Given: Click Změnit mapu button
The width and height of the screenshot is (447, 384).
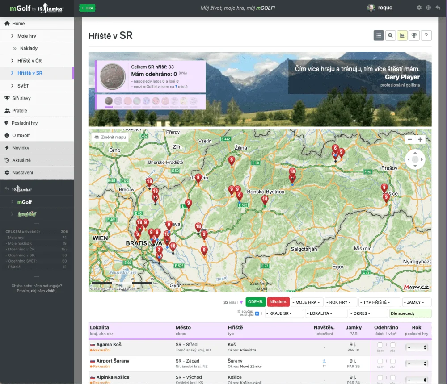Looking at the screenshot, I should pos(110,137).
